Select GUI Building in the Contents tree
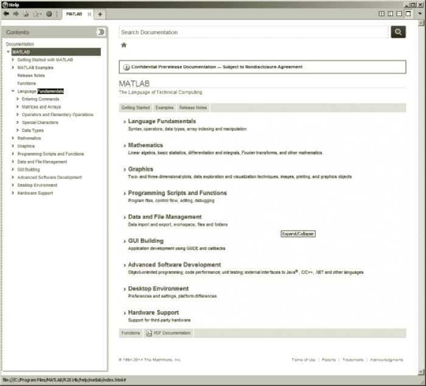The image size is (426, 386). 29,170
